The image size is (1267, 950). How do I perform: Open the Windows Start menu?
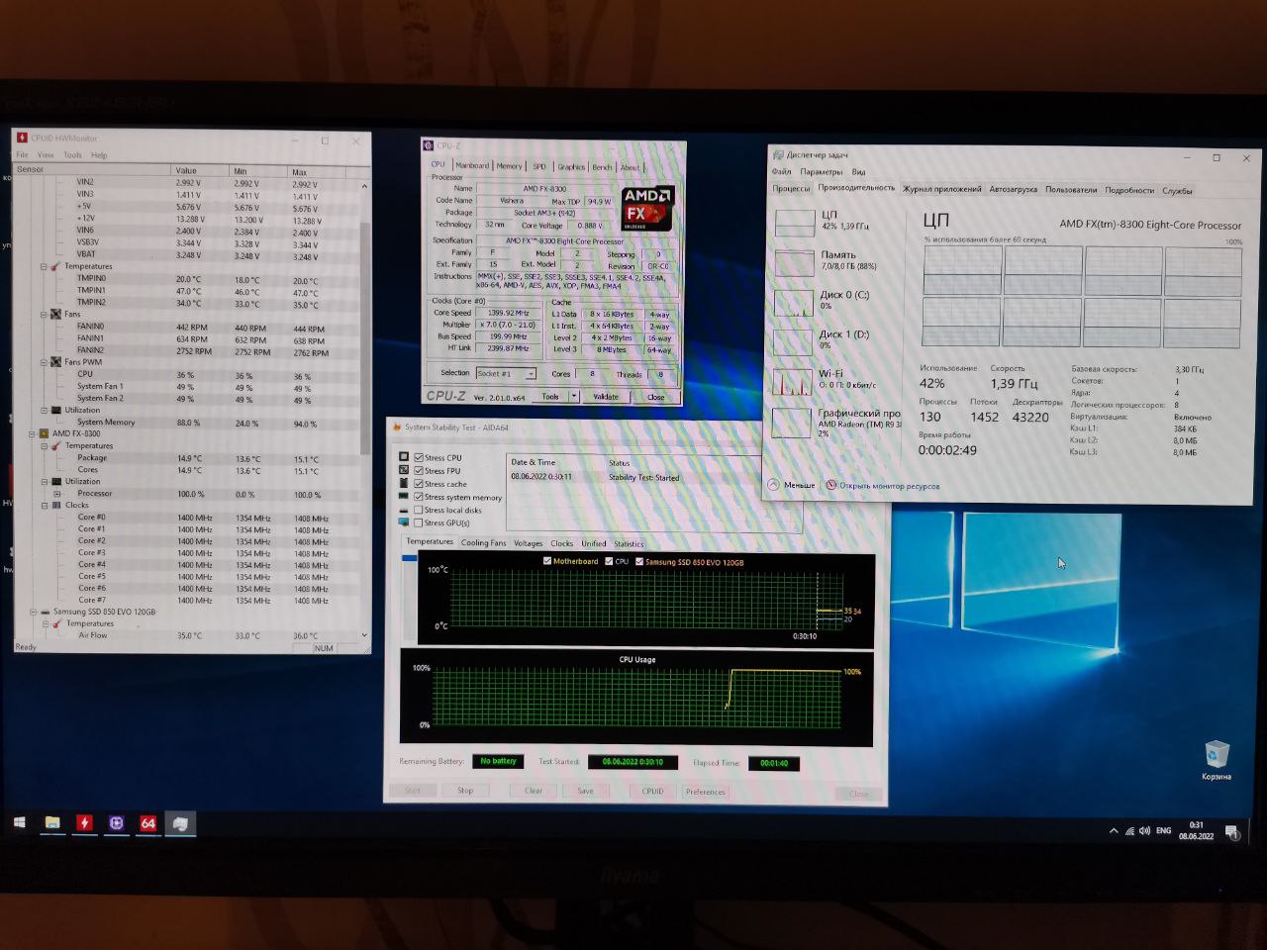[x=19, y=823]
